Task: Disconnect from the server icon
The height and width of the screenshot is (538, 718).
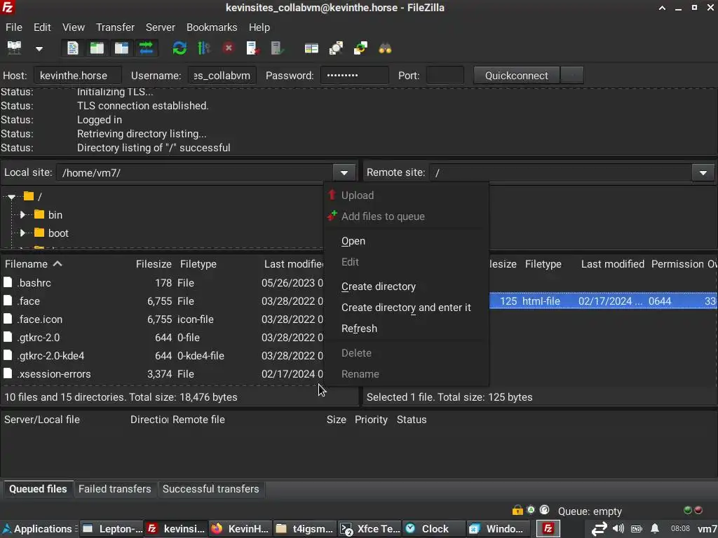Action: point(252,48)
